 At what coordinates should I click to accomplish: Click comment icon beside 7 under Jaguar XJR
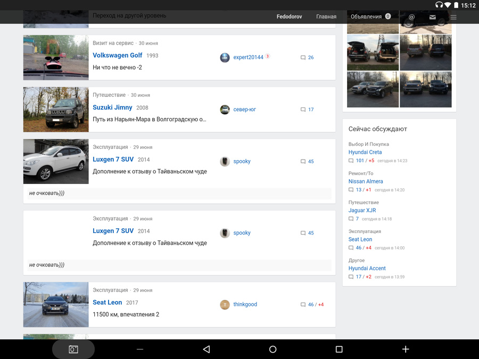(x=351, y=219)
